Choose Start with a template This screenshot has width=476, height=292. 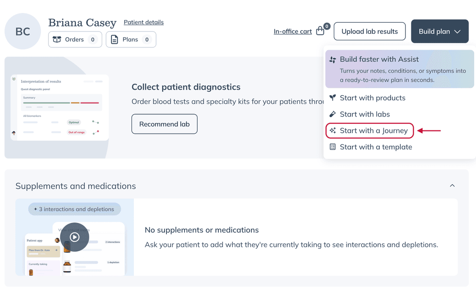[x=376, y=147]
